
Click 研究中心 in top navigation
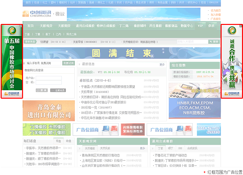tap(193, 3)
